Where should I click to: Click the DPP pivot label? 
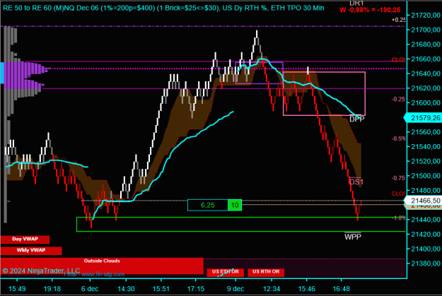[x=357, y=119]
